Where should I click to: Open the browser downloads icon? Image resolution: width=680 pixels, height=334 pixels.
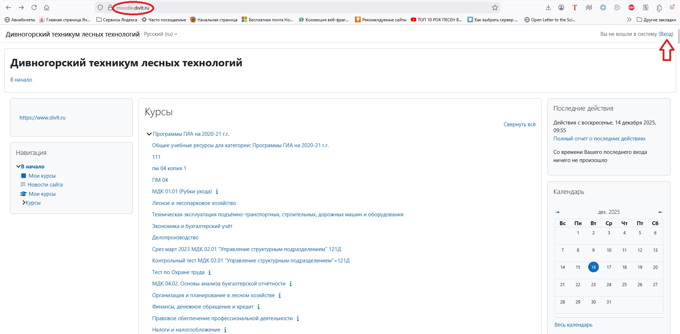[548, 7]
